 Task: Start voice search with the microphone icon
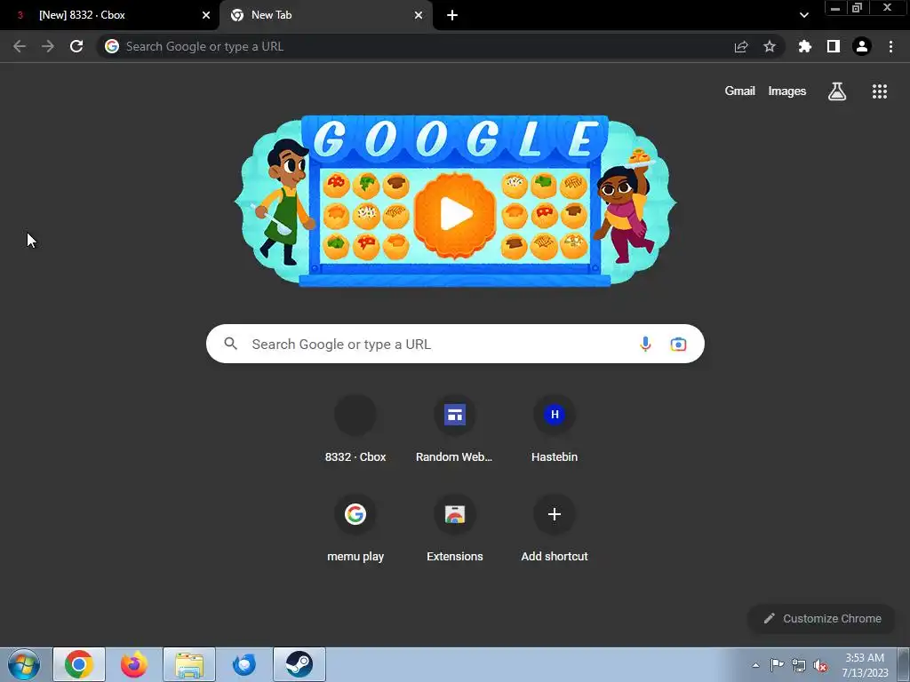[x=645, y=344]
